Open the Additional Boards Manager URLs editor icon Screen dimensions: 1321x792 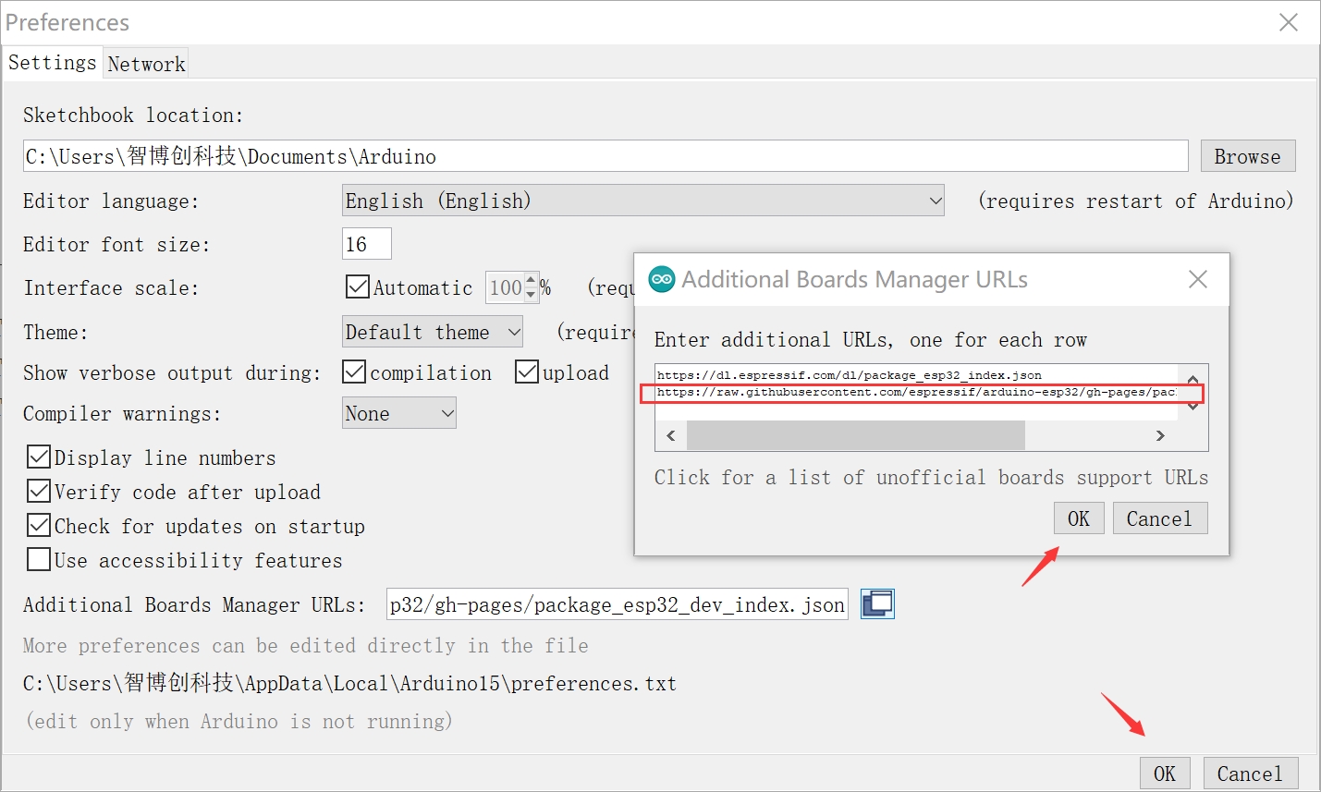[877, 603]
